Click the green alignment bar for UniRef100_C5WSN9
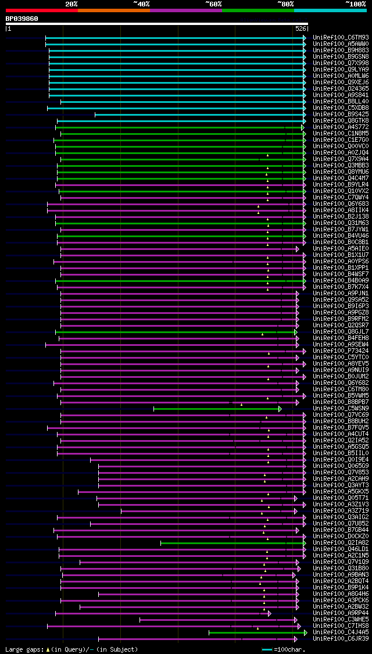This screenshot has height=654, width=372. [217, 409]
